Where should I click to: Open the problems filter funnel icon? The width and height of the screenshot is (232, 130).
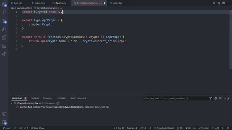(x=211, y=98)
